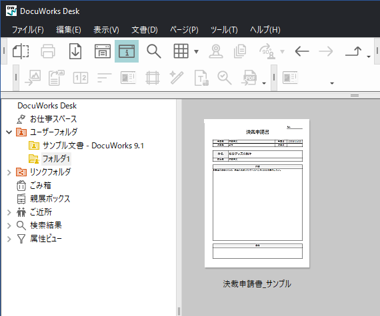Click the go up one folder icon
Screen dimensions: 380x316
tap(353, 51)
